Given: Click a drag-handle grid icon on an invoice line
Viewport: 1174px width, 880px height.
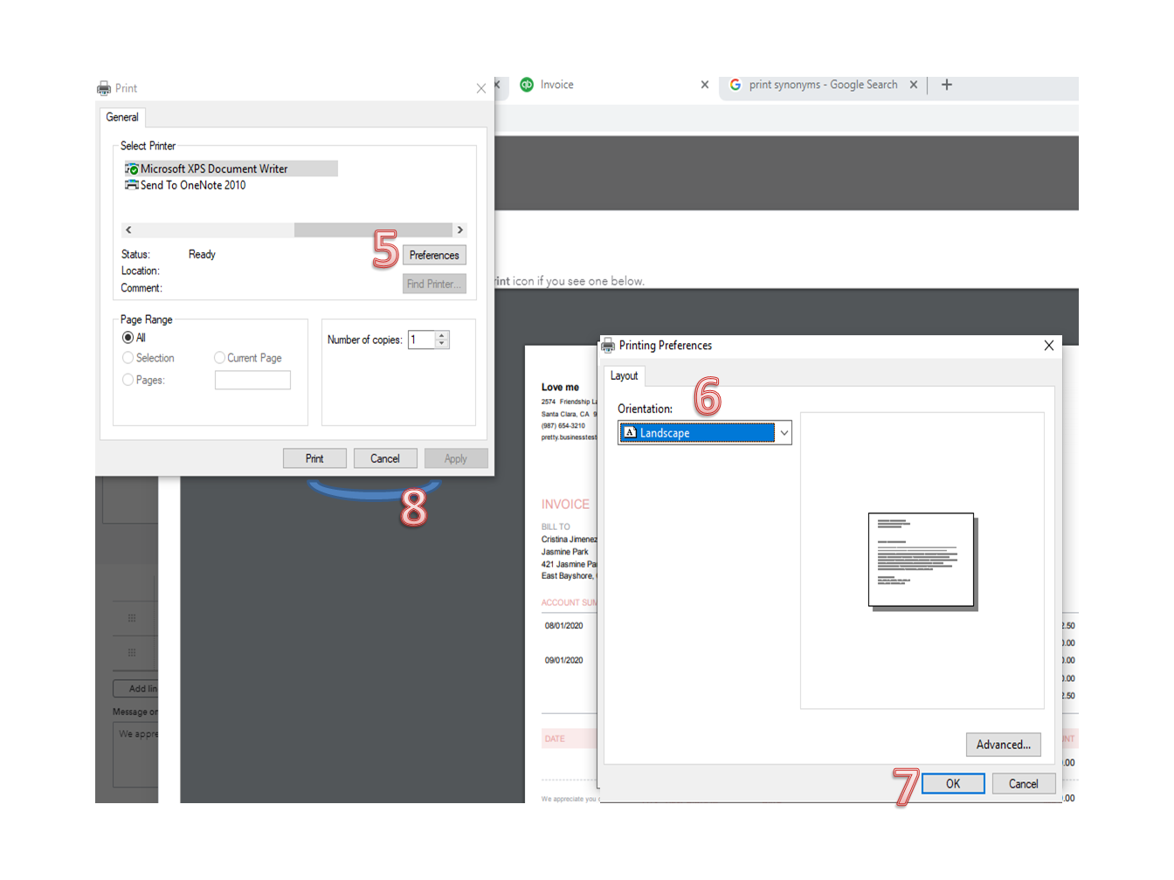Looking at the screenshot, I should (134, 618).
